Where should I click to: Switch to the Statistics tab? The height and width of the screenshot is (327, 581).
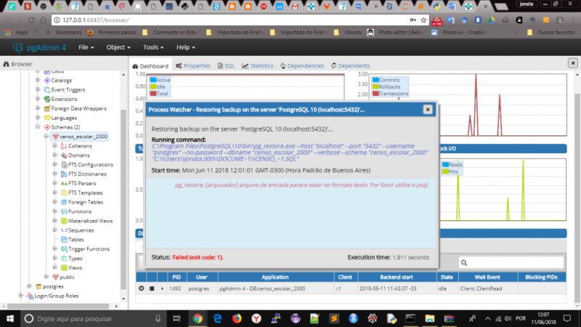point(258,65)
